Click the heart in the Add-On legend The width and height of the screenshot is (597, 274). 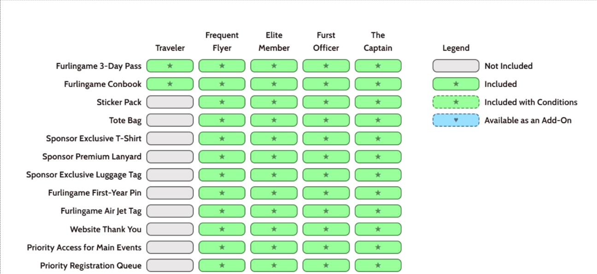[456, 120]
